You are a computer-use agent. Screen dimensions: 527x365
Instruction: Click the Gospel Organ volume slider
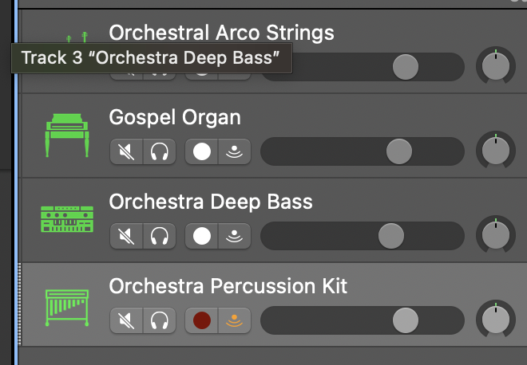(398, 151)
